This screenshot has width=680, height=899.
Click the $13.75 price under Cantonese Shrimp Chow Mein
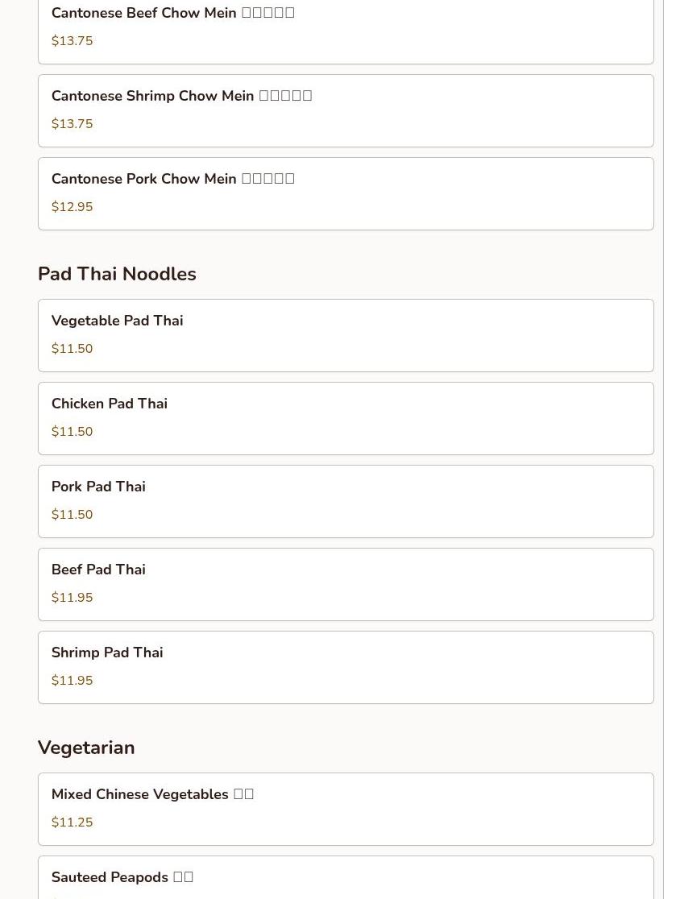pos(72,124)
